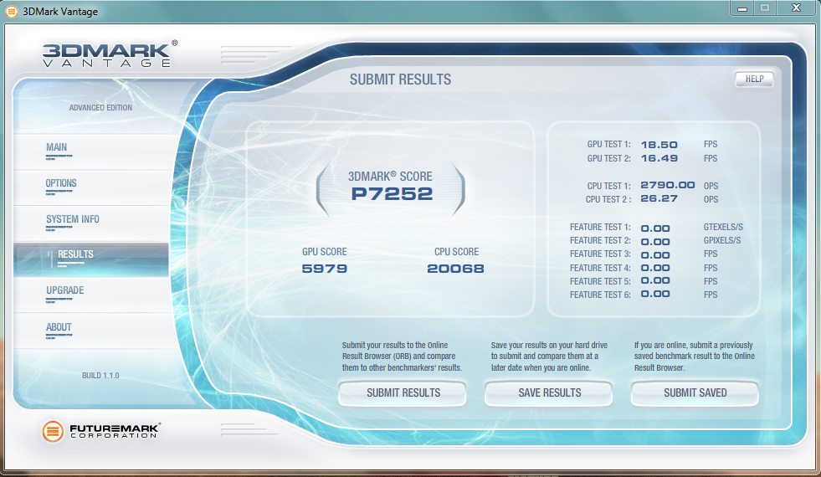
Task: Click the Futuremark Corporation orange logo icon
Action: tap(53, 432)
